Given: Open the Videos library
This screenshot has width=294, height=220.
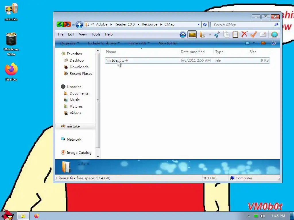Looking at the screenshot, I should [x=76, y=113].
